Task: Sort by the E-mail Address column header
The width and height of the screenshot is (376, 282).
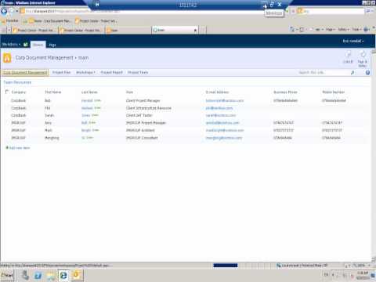Action: point(217,92)
